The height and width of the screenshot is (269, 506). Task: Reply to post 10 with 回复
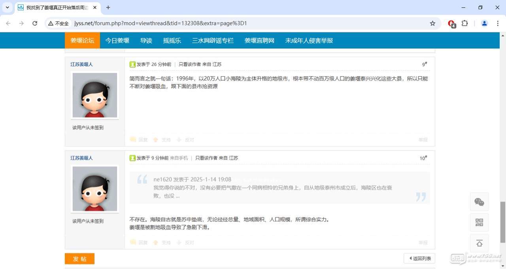pyautogui.click(x=139, y=243)
